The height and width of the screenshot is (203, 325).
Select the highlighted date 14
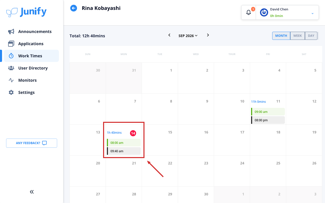click(x=133, y=133)
